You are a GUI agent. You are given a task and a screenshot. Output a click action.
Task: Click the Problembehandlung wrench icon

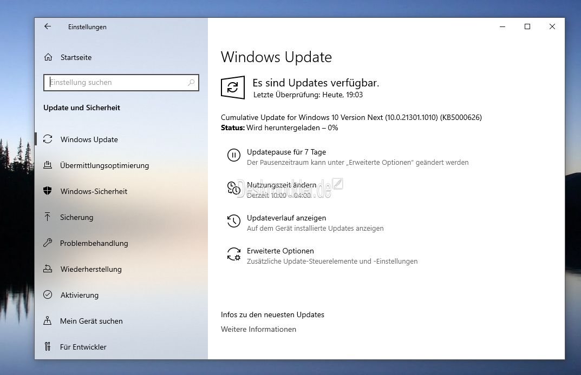(48, 243)
